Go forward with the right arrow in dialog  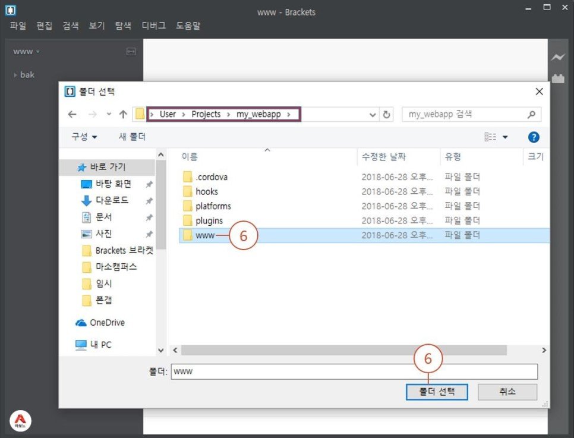click(x=92, y=114)
